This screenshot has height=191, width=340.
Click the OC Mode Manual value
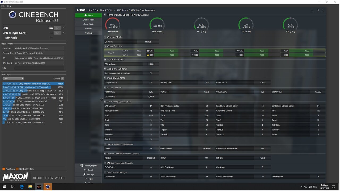point(148,42)
